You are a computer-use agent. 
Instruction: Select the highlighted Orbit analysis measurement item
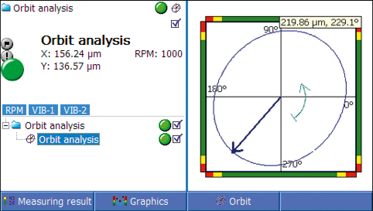click(x=68, y=139)
